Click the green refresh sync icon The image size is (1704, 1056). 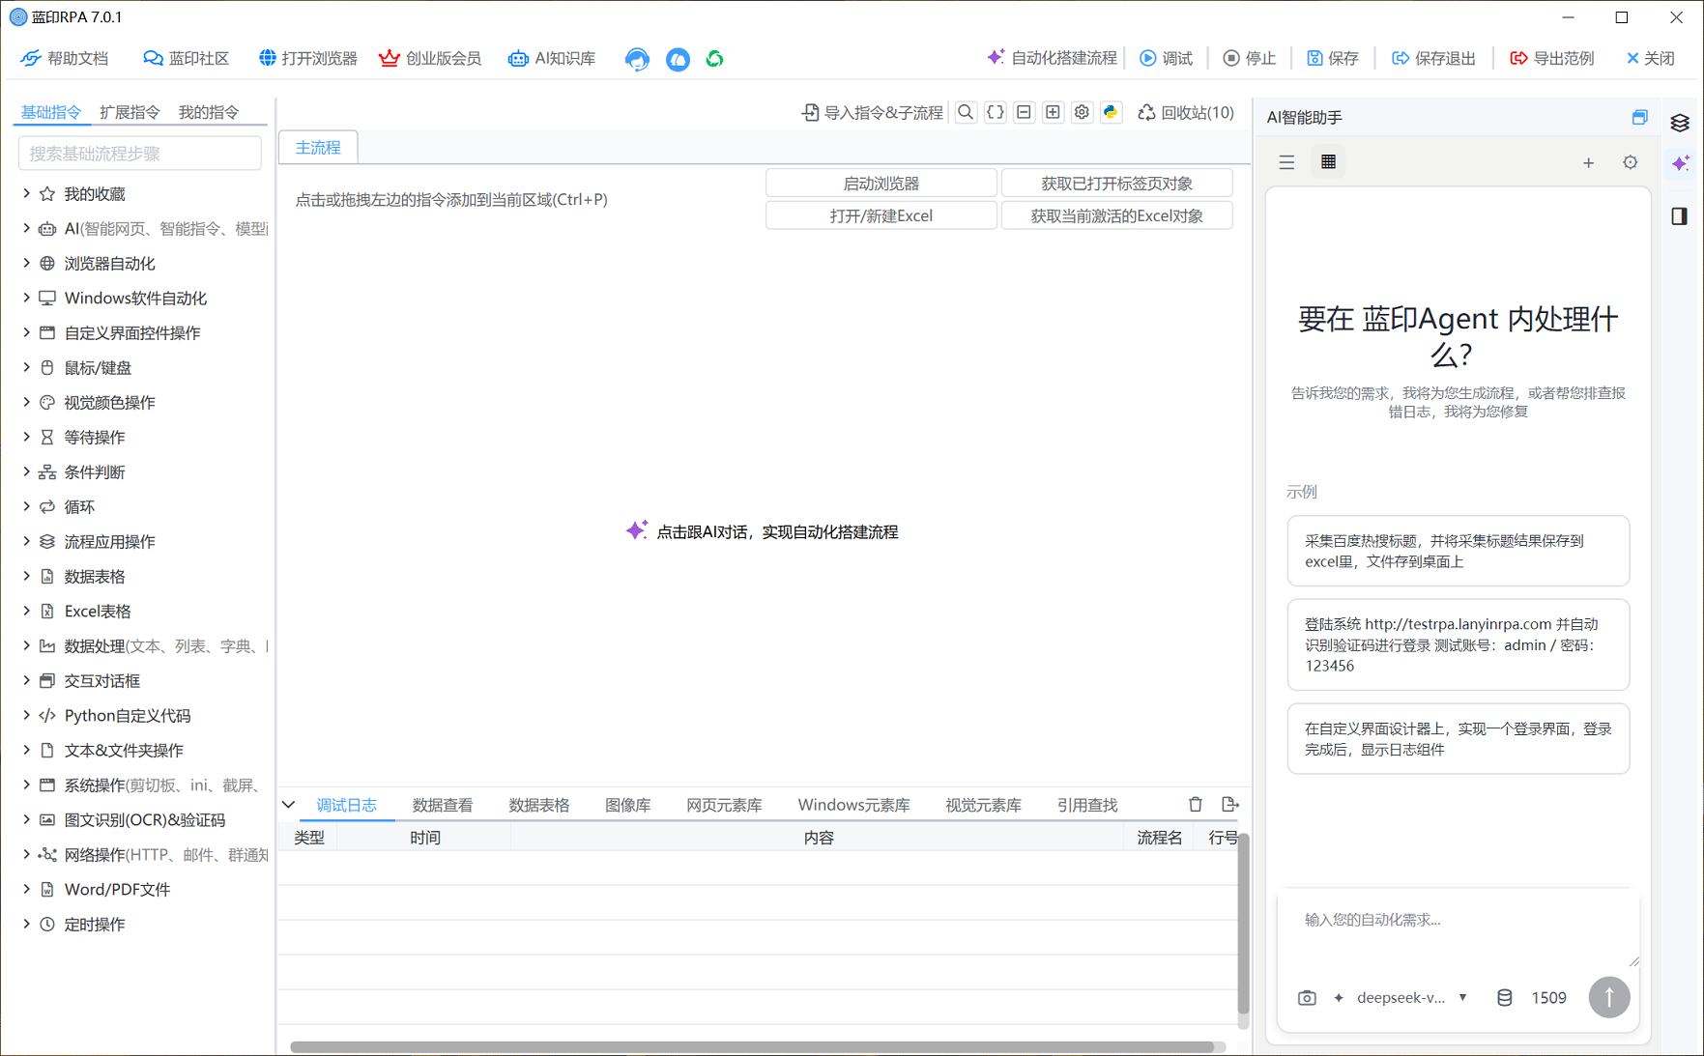(714, 59)
